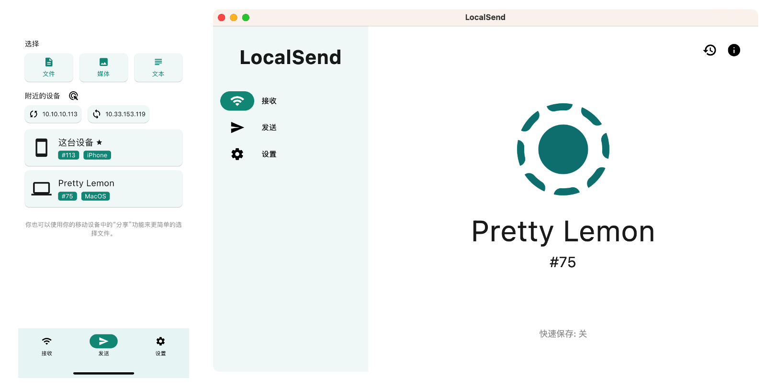This screenshot has height=389, width=765.
Task: Click the scan nearby devices radar icon
Action: pyautogui.click(x=73, y=96)
